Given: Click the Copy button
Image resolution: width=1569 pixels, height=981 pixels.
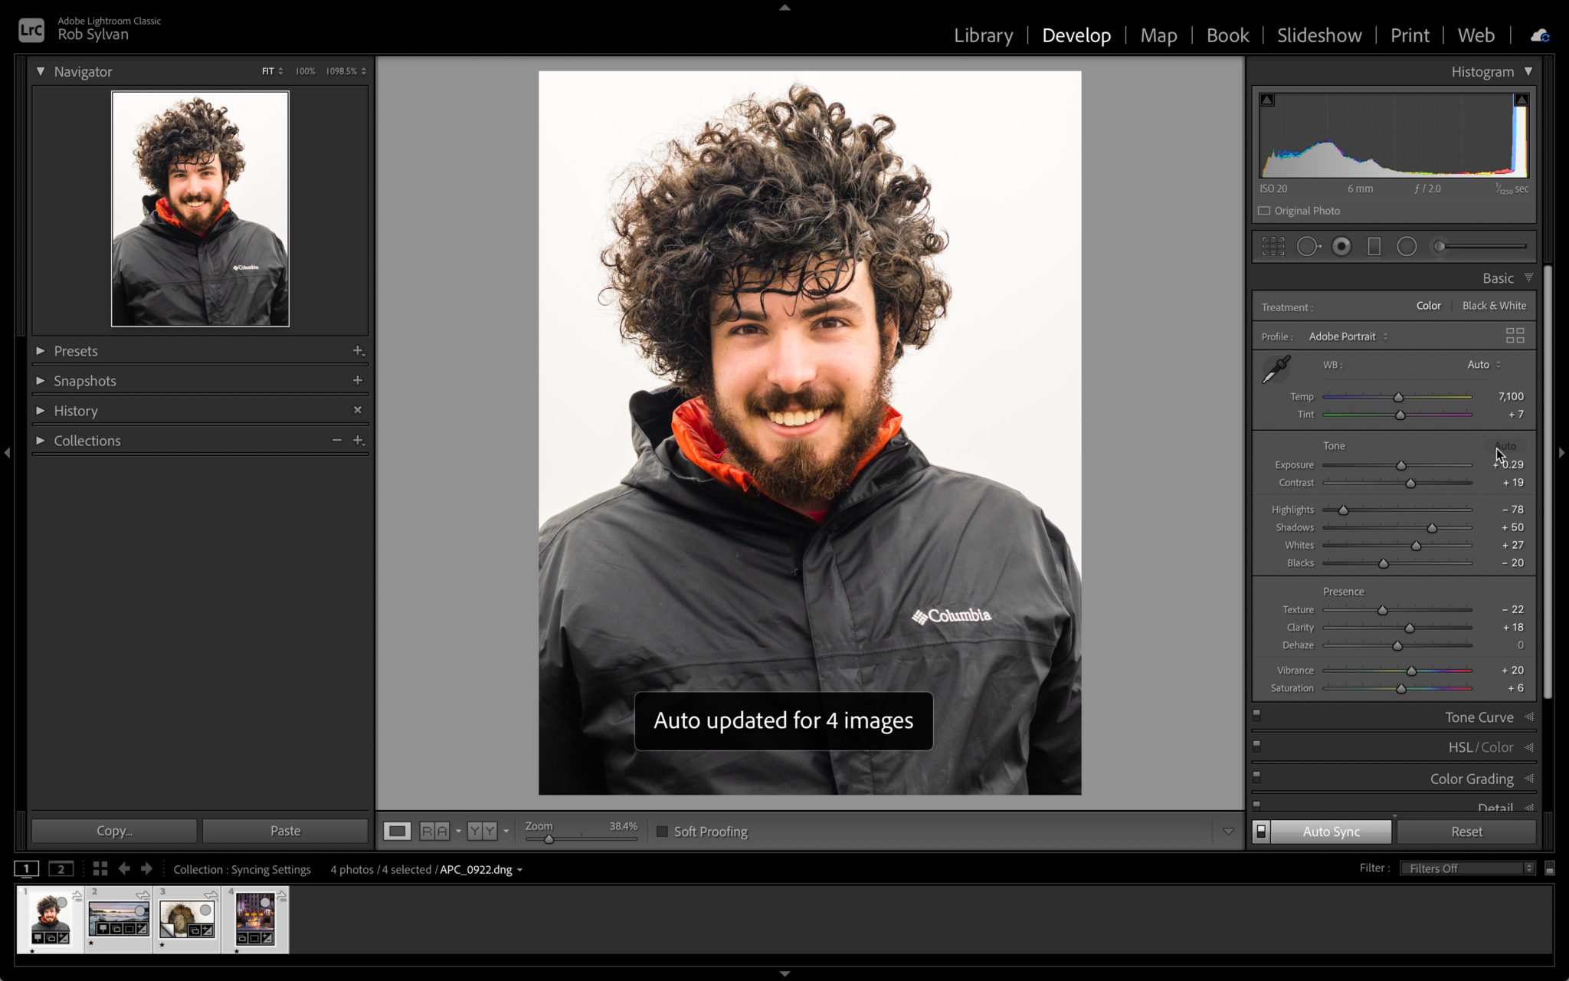Looking at the screenshot, I should (x=113, y=830).
